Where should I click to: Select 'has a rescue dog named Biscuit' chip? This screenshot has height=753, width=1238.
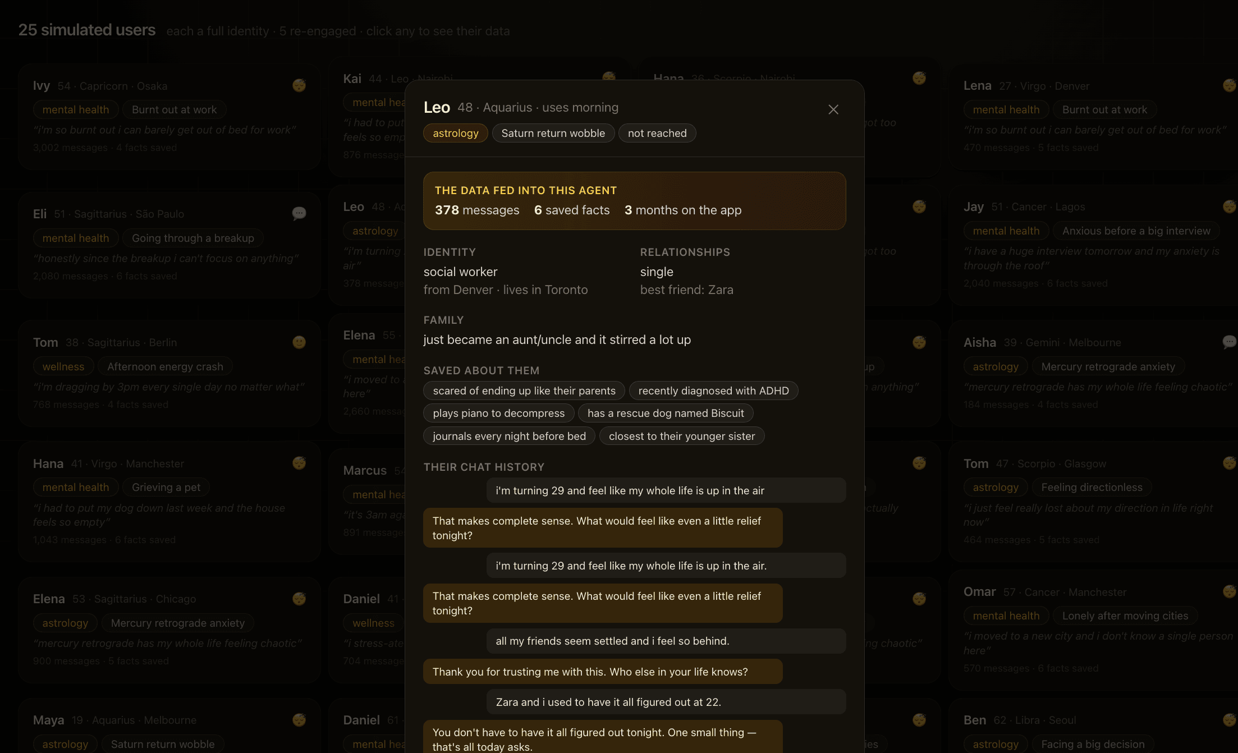pyautogui.click(x=666, y=413)
